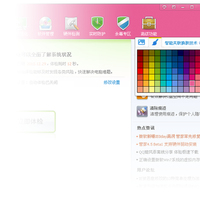
Task: Open news link 管家4.5 Beta1 支持硬件驱动安装
Action: [x=168, y=144]
